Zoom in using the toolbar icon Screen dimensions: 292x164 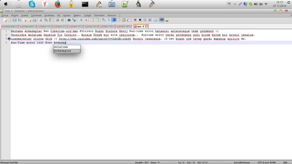tap(81, 20)
